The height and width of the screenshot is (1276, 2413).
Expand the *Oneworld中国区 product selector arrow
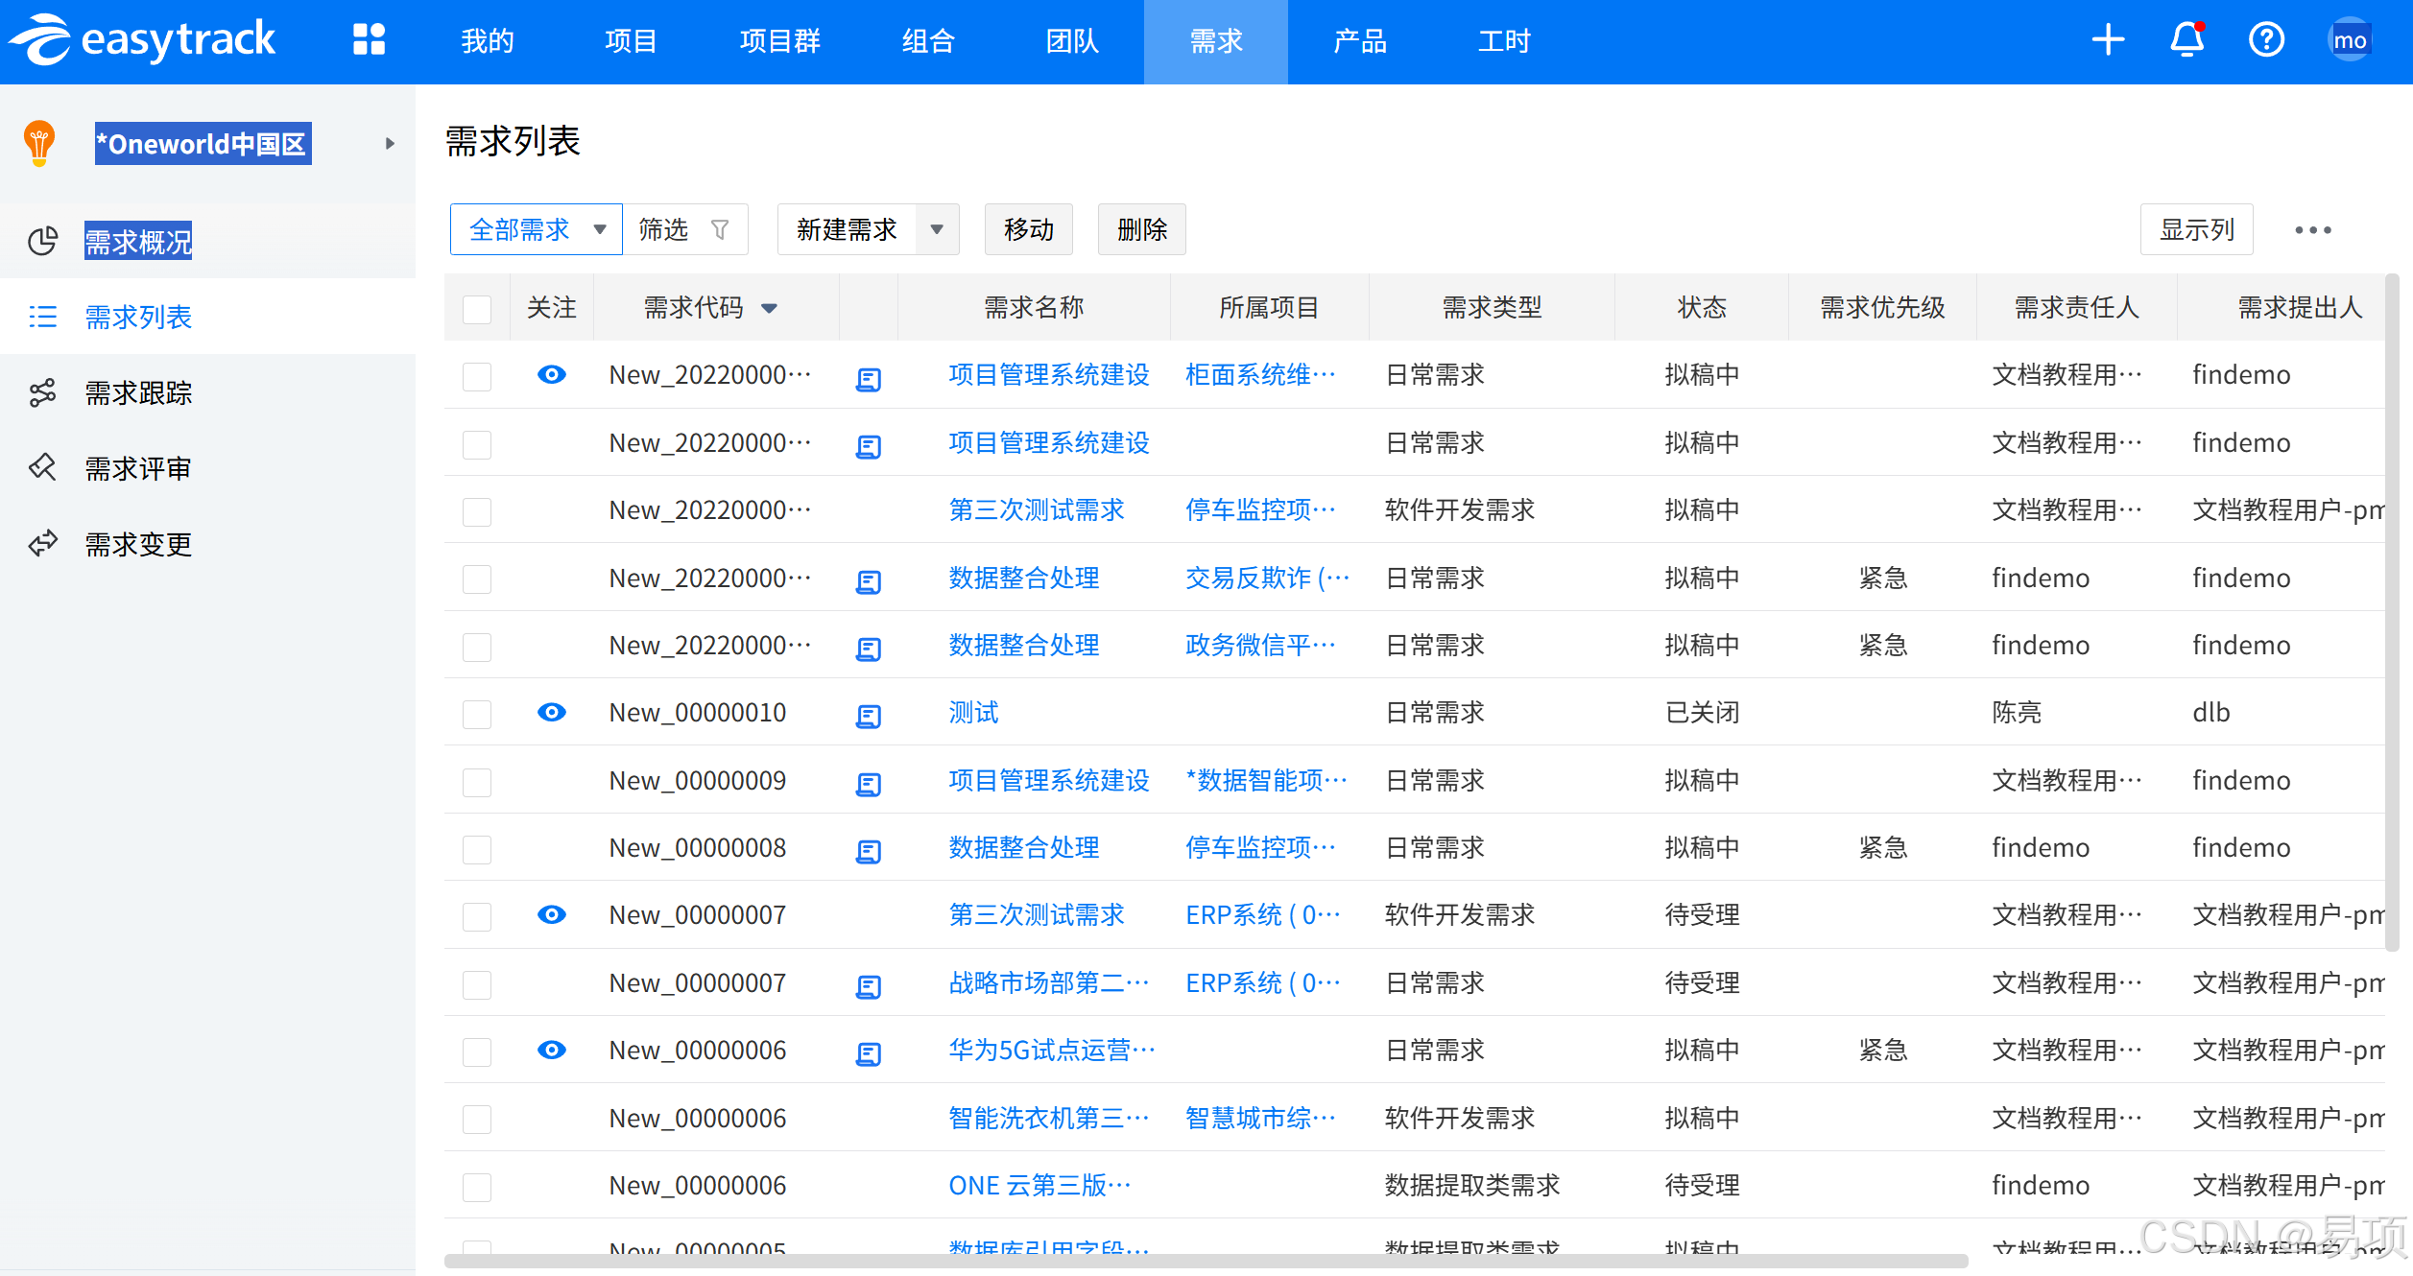390,144
